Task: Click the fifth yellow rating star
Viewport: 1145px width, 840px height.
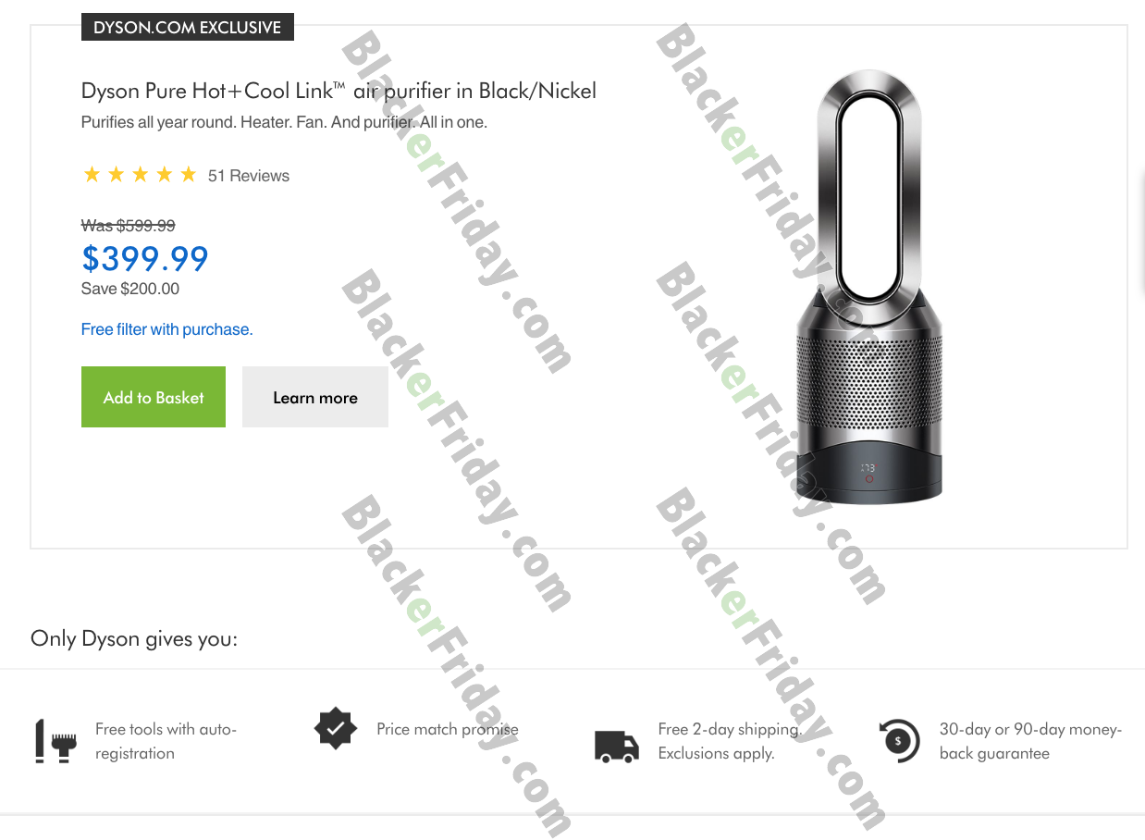Action: coord(188,175)
